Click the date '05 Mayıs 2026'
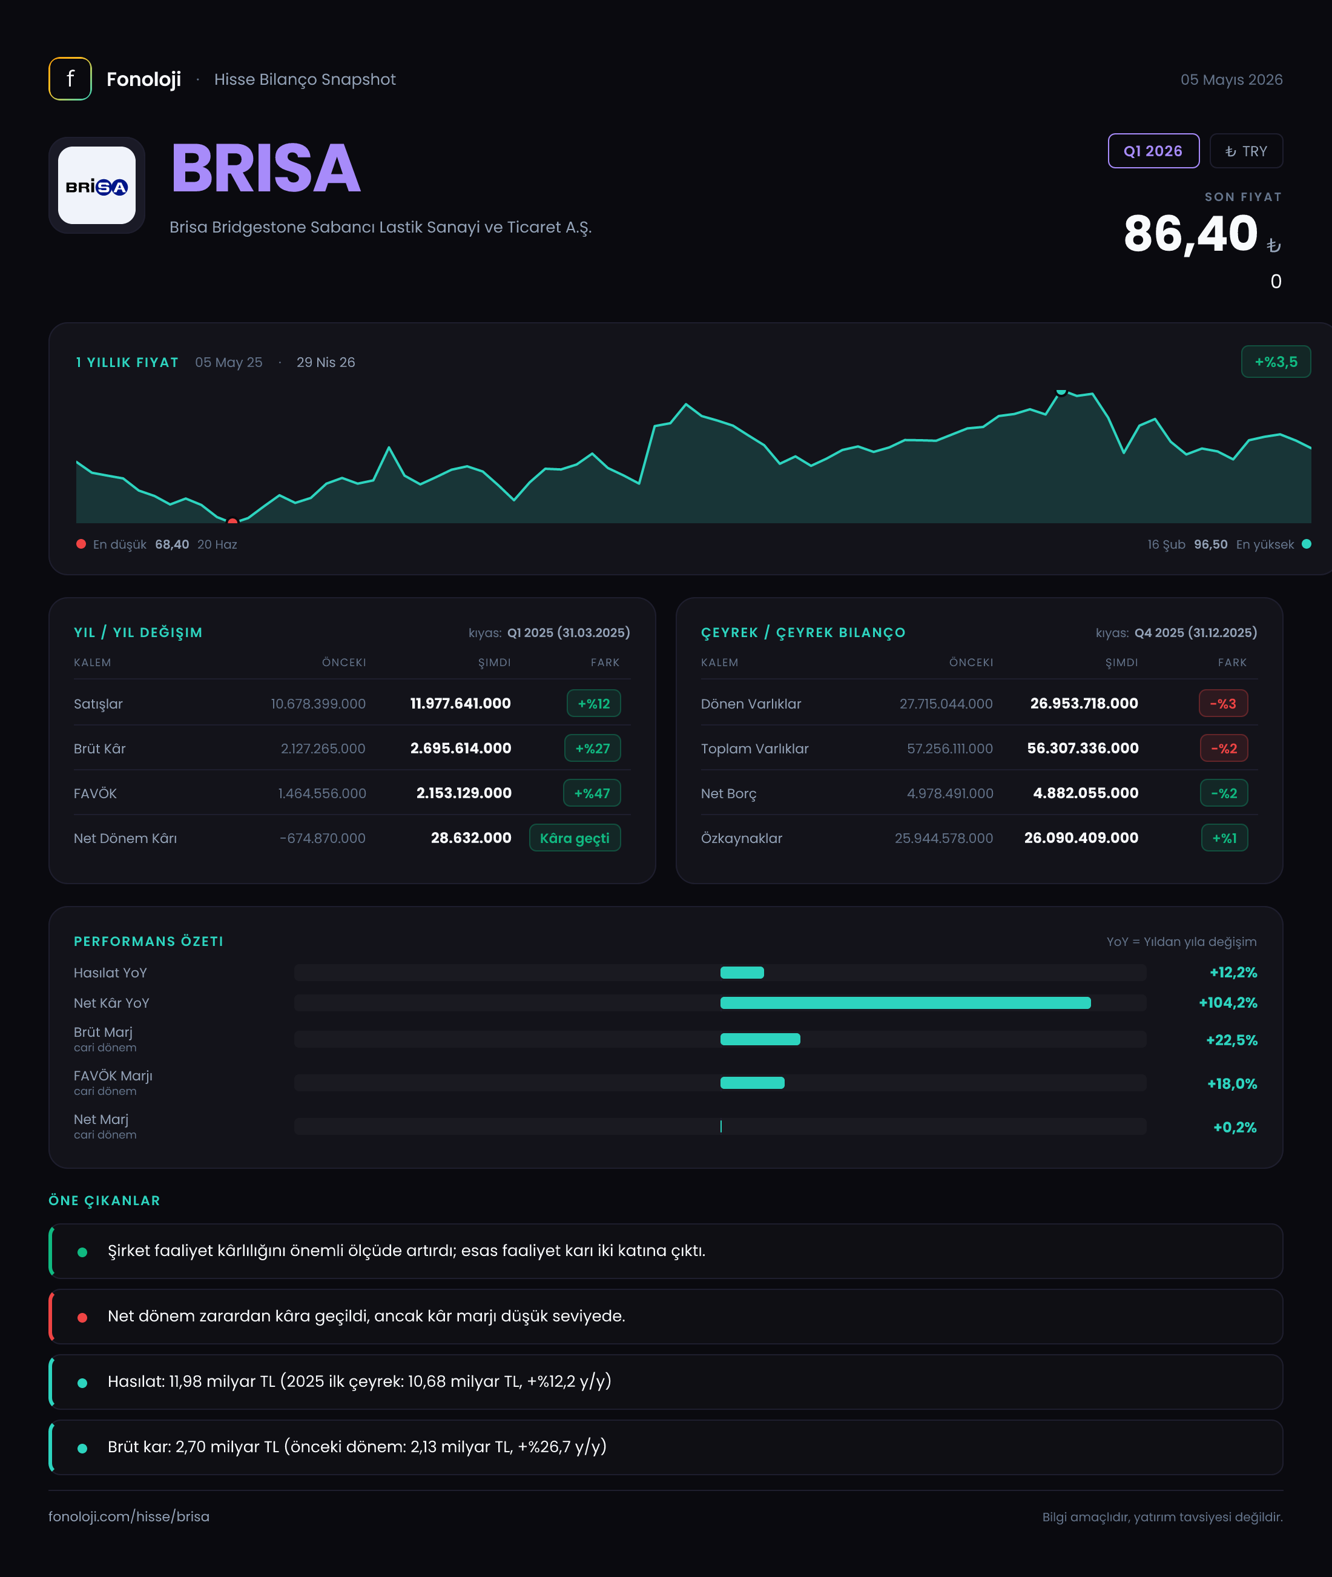The width and height of the screenshot is (1332, 1577). coord(1231,79)
